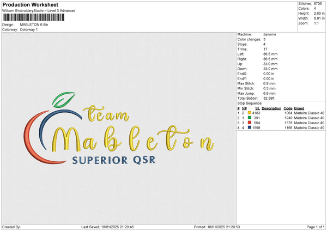Image resolution: width=327 pixels, height=231 pixels.
Task: Click the red thread color swatch
Action: [x=249, y=123]
